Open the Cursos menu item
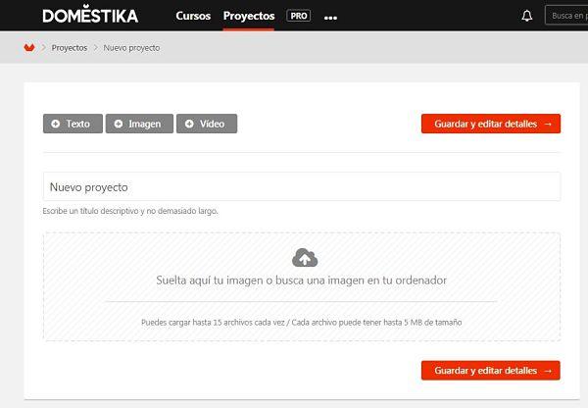 click(x=193, y=16)
